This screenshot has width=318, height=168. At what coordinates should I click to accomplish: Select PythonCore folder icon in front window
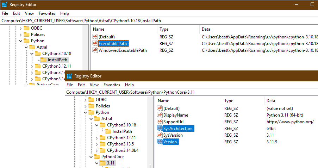97,156
